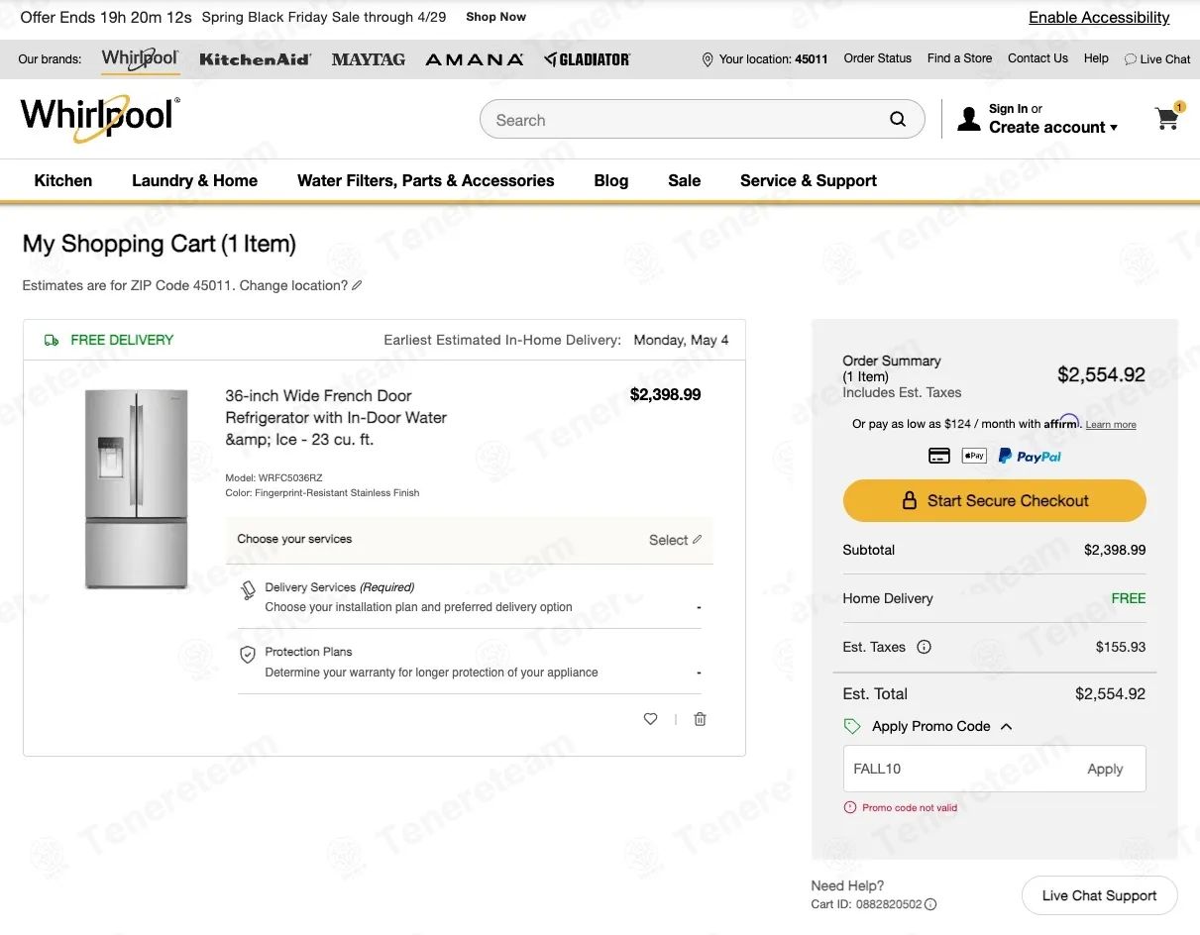Open the Help link
This screenshot has width=1200, height=935.
tap(1096, 58)
